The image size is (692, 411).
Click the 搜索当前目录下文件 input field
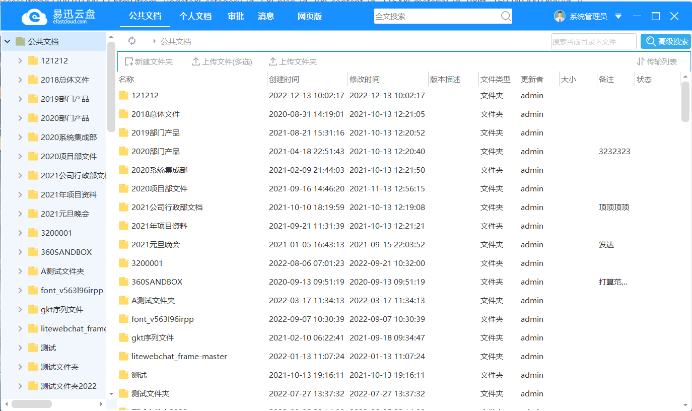coord(593,41)
